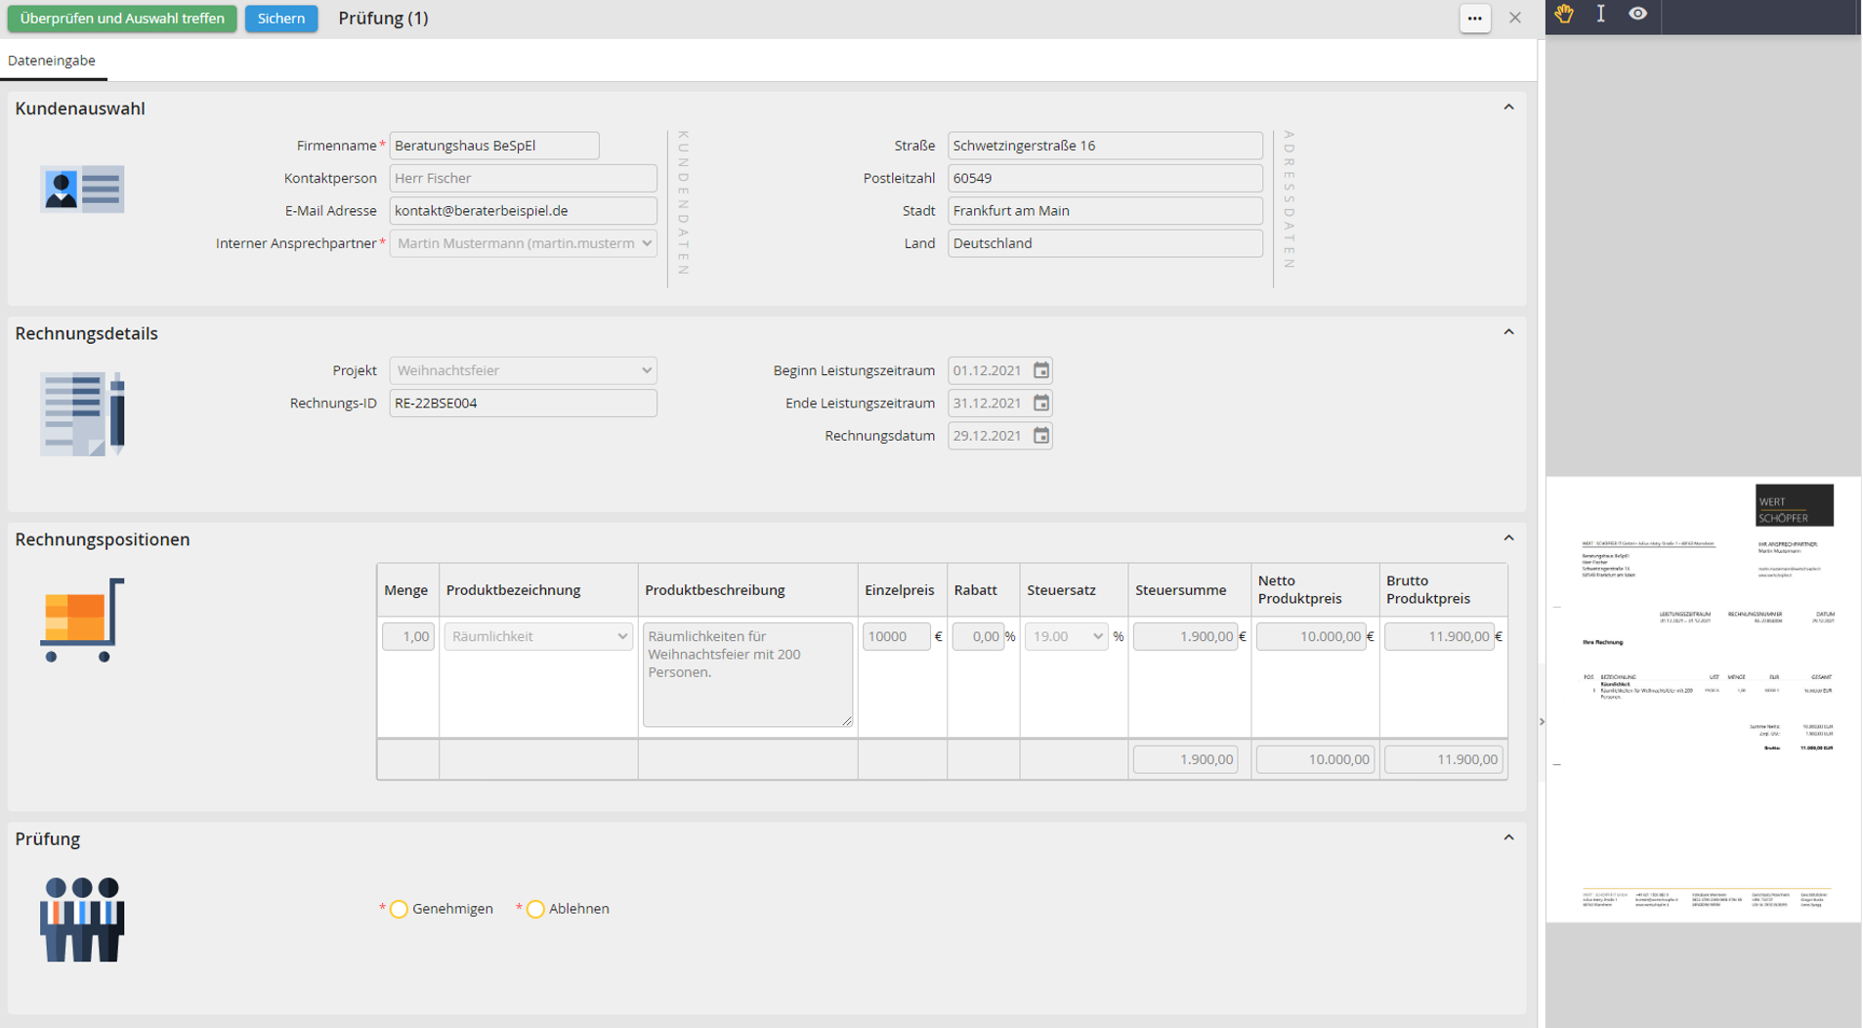Open the Rechnungsdatum calendar picker

(1041, 436)
